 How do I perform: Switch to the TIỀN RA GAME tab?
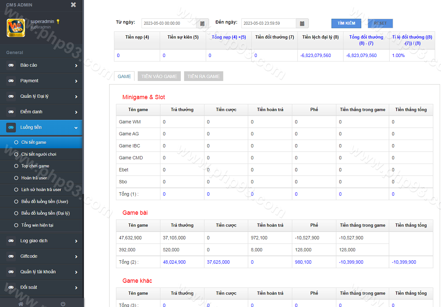click(x=203, y=76)
